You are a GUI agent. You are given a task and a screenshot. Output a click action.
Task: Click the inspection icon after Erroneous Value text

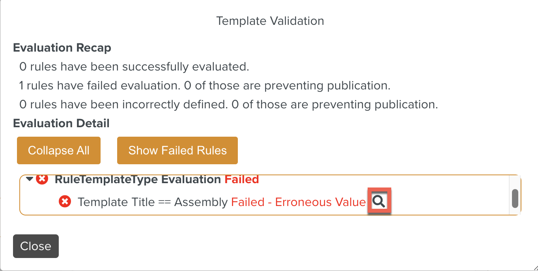(x=379, y=201)
